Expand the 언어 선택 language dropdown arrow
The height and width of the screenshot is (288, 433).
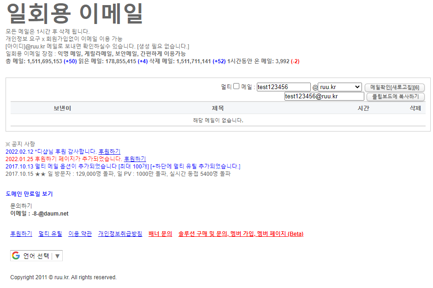click(58, 256)
